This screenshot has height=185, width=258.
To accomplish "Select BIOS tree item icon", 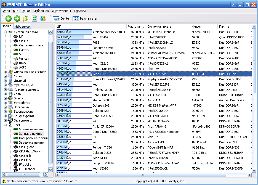I will point(16,63).
